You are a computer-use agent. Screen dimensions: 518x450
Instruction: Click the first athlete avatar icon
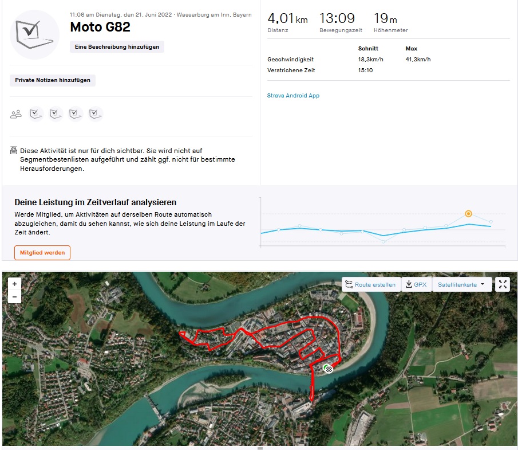coord(36,114)
